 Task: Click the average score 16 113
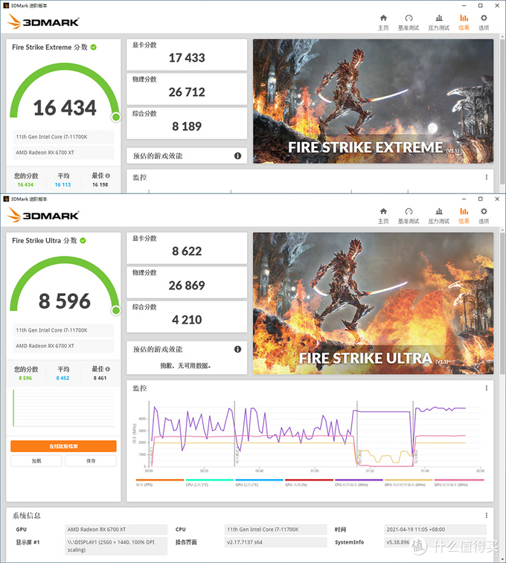[x=63, y=184]
